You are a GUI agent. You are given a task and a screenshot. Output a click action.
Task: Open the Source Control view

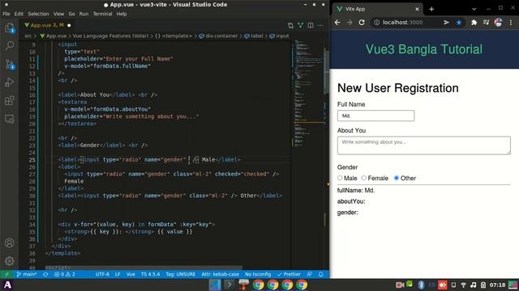pos(10,64)
